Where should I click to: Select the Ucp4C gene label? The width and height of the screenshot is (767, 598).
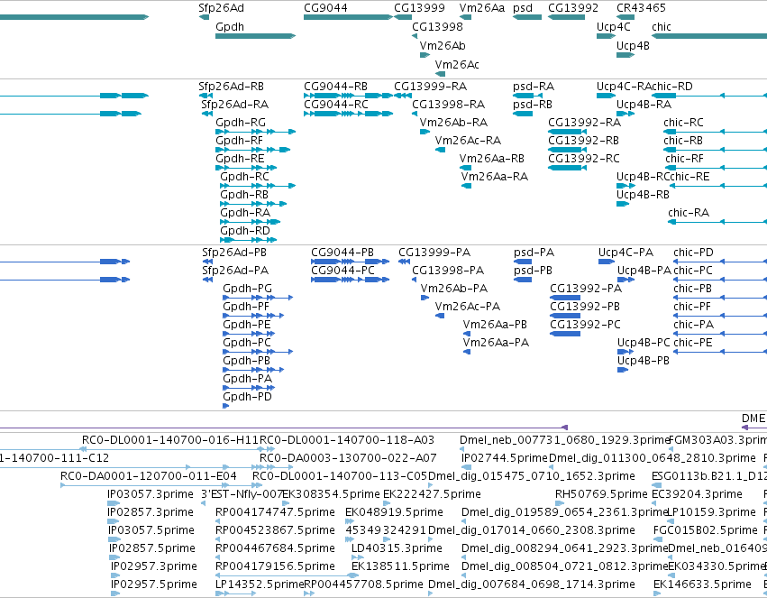(614, 27)
